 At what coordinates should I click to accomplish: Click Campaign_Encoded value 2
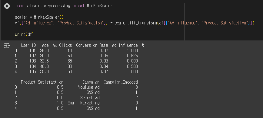click(137, 98)
